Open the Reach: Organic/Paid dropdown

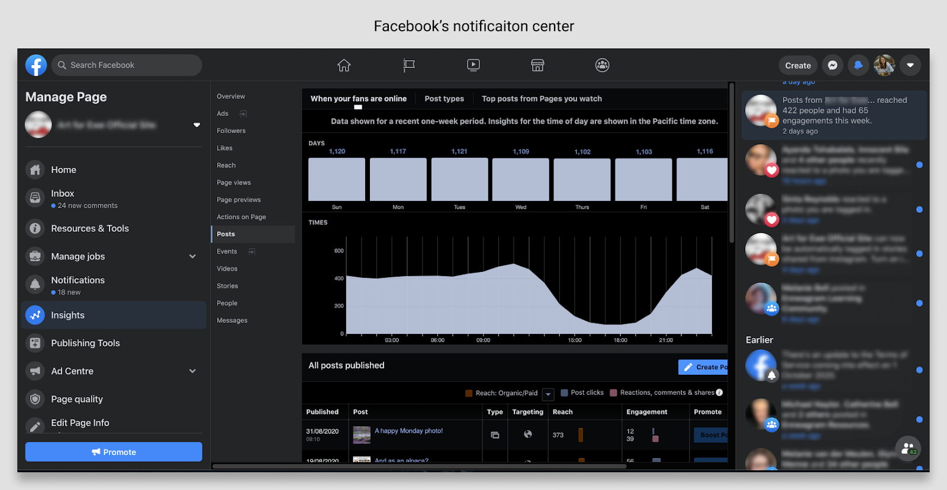coord(548,394)
